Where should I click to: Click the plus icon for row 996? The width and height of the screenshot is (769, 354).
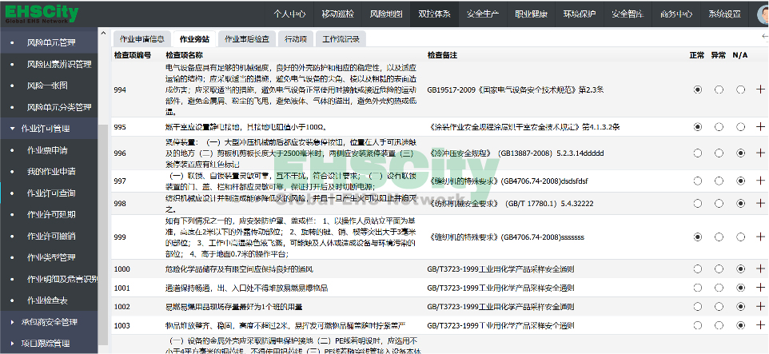[760, 153]
